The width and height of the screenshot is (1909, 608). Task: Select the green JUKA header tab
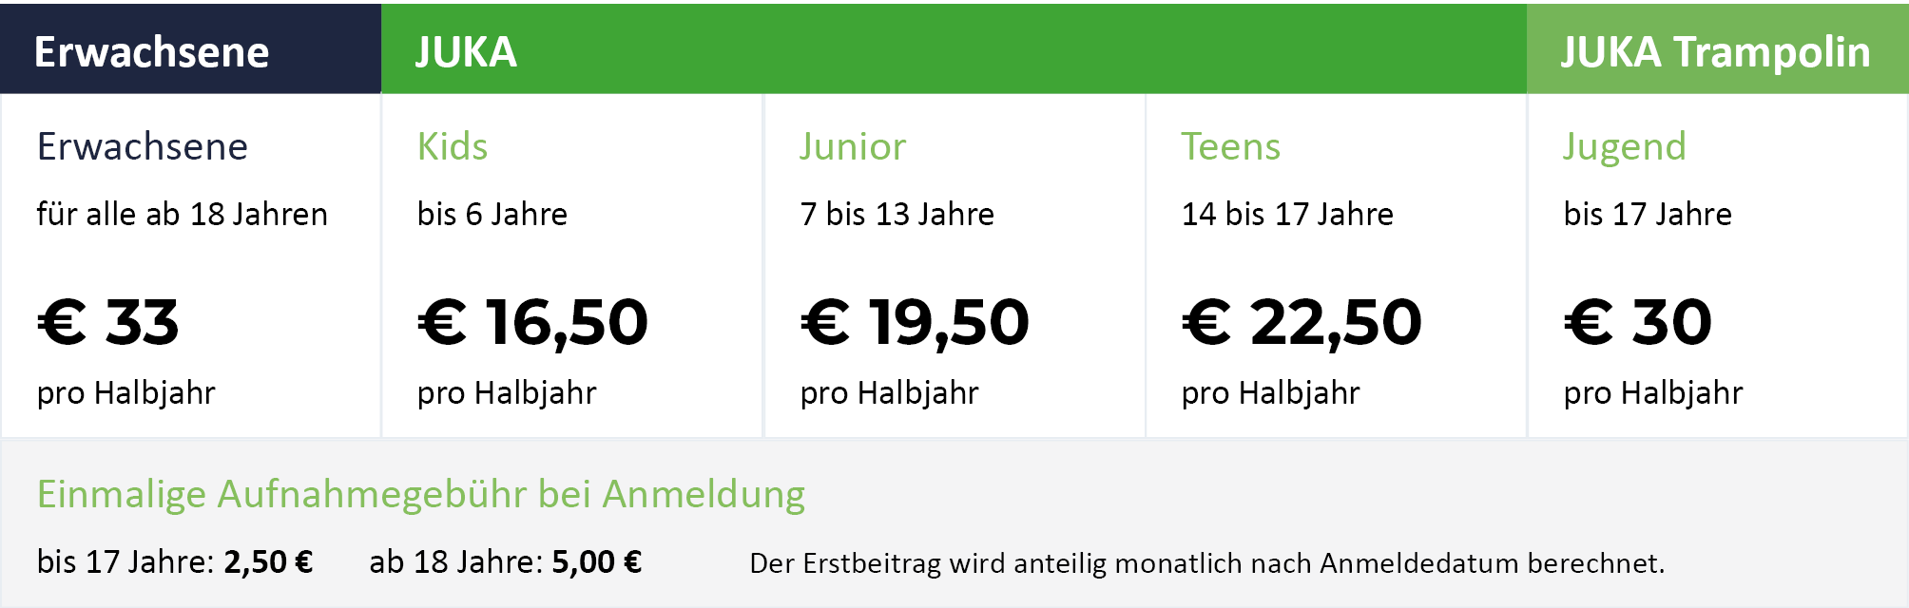pyautogui.click(x=466, y=51)
